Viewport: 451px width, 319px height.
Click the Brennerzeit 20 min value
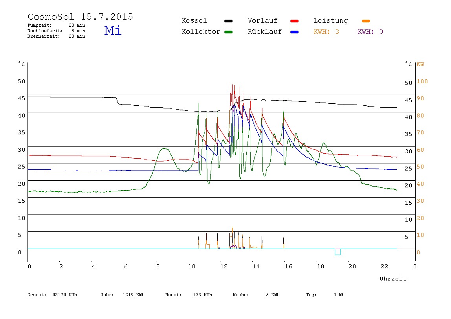(77, 36)
